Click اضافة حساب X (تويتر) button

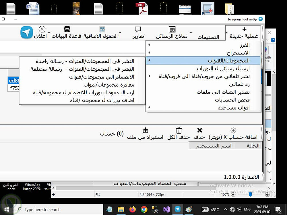coord(233,134)
